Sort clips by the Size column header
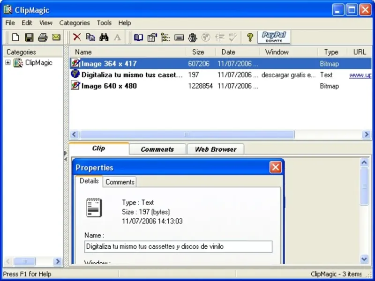Screen dimensions: 375x281 [201, 52]
